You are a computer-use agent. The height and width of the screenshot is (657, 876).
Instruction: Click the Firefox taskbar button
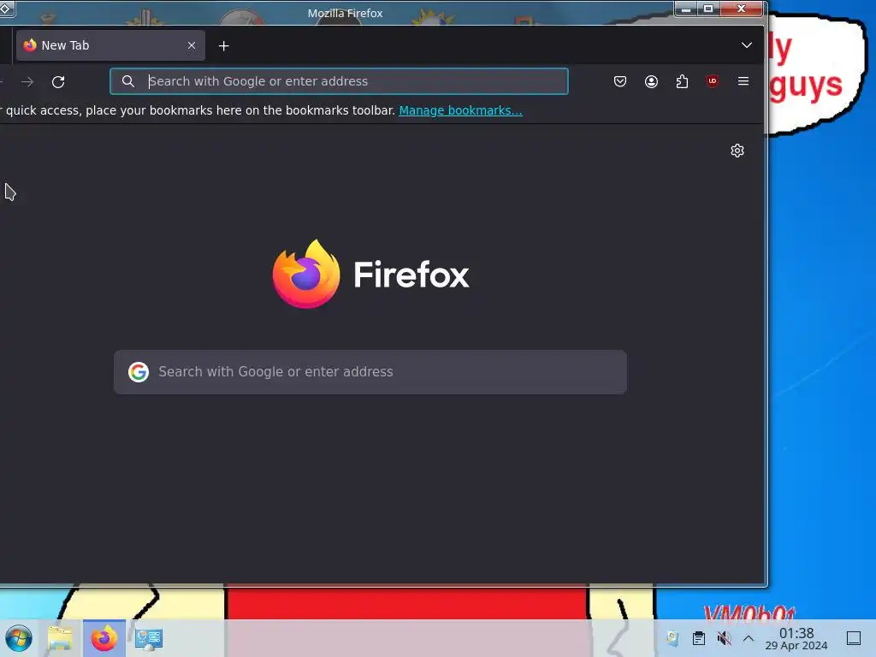pos(104,638)
